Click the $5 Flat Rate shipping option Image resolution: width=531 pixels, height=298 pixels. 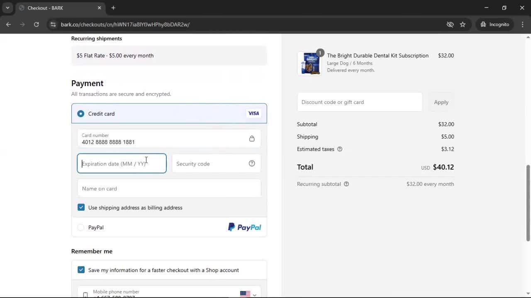pos(169,55)
